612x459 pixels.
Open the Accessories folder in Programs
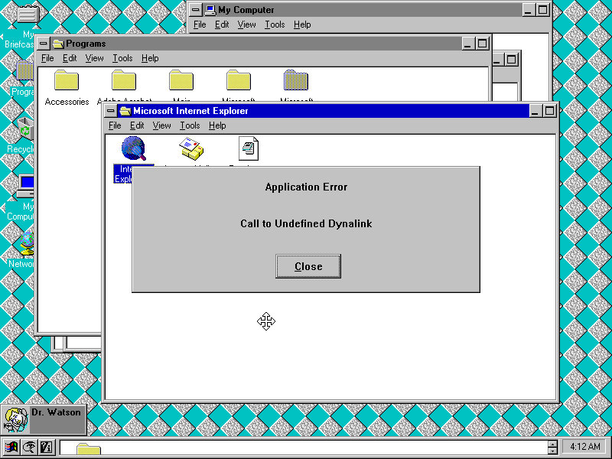coord(67,81)
